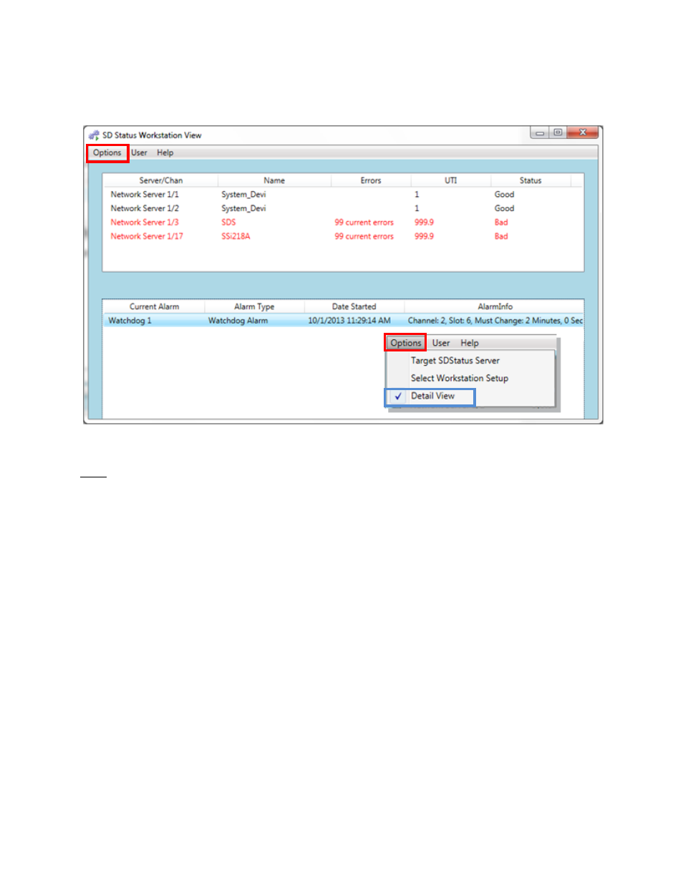Screen dimensions: 683x884
Task: Click Help in the inset dropdown menu bar
Action: coord(470,344)
